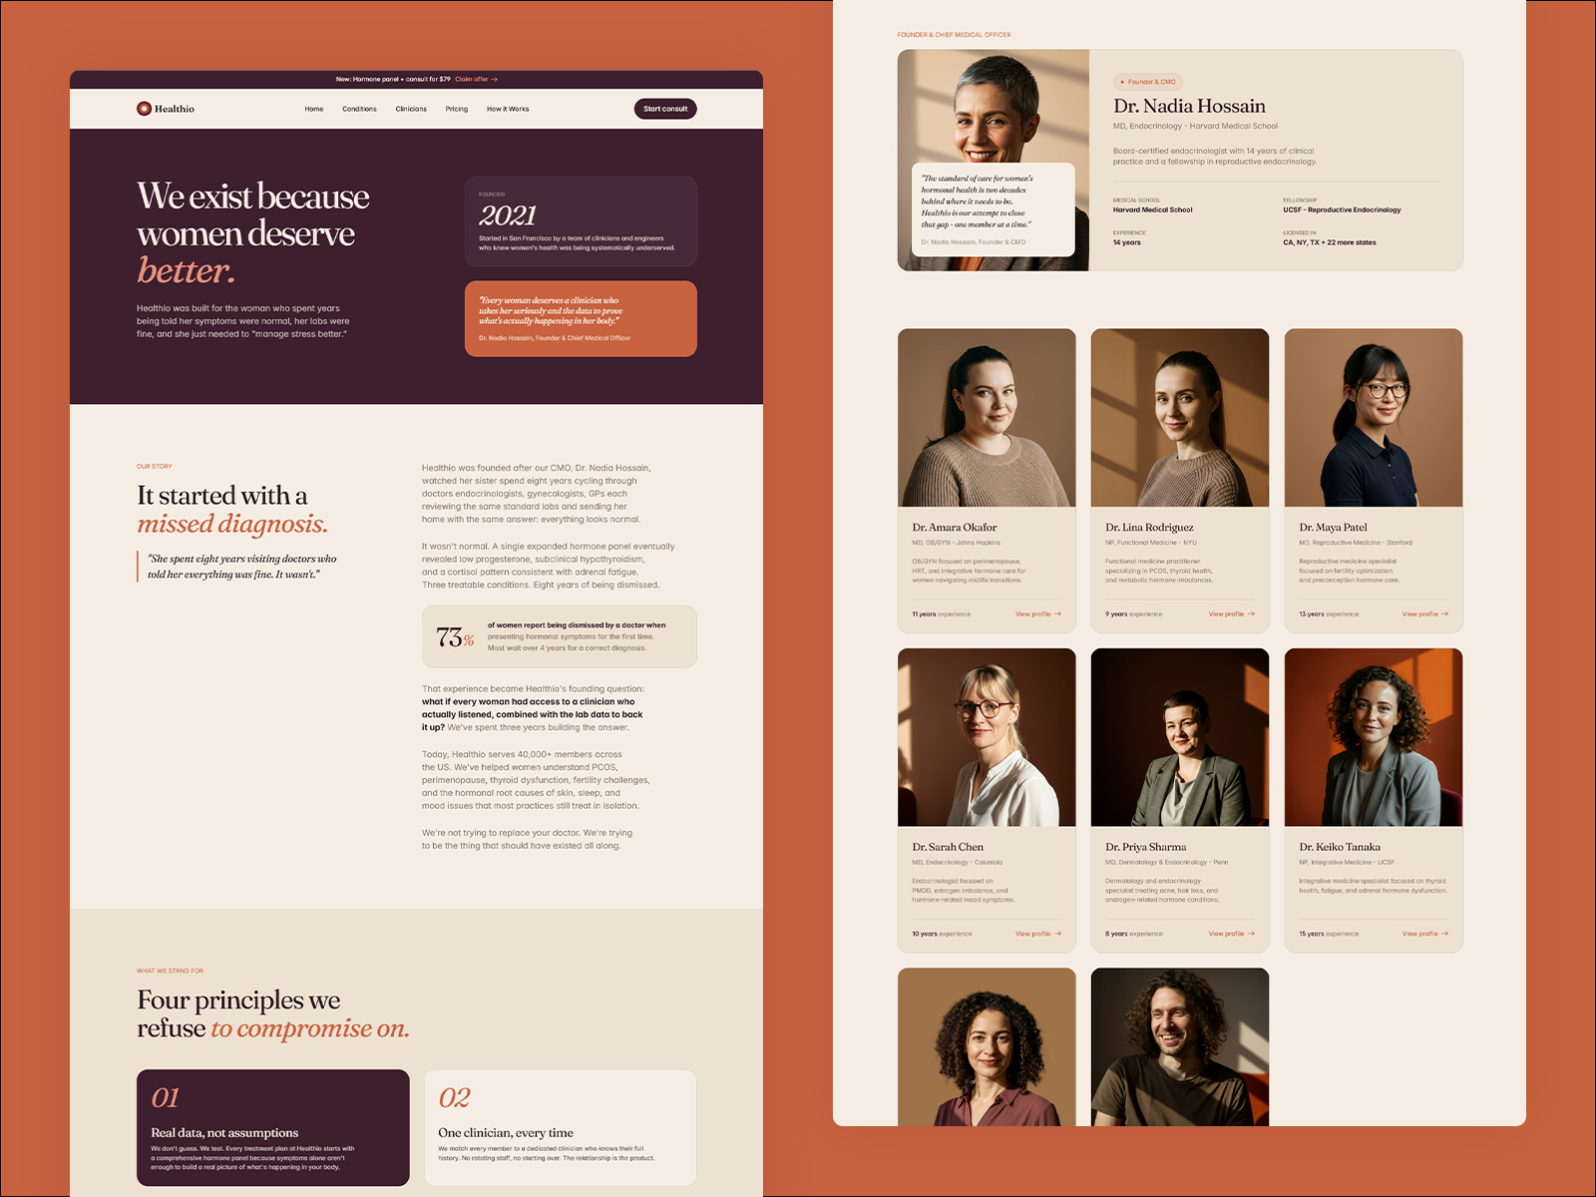The image size is (1596, 1197).
Task: View profile of Dr. Priya Sharma
Action: click(x=1232, y=934)
